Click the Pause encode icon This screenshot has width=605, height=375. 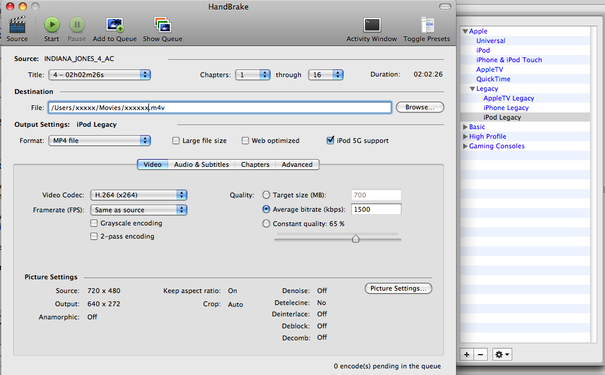(77, 25)
